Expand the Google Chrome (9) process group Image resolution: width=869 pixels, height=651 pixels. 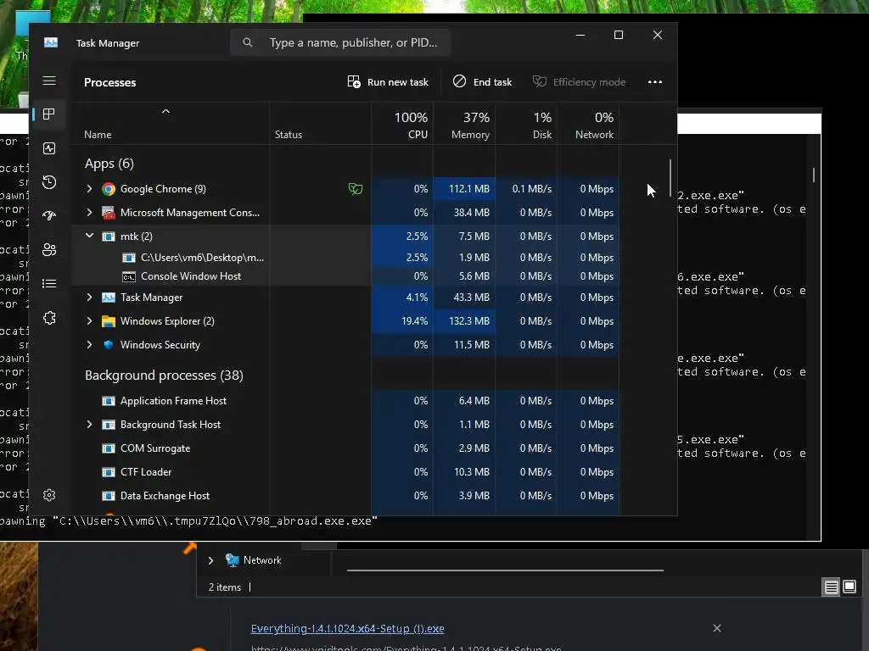point(89,189)
